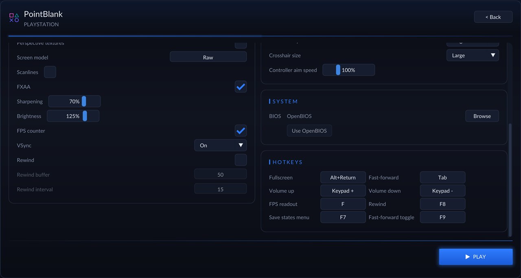This screenshot has height=278, width=521.
Task: Click the PointBlank game title
Action: click(x=43, y=14)
